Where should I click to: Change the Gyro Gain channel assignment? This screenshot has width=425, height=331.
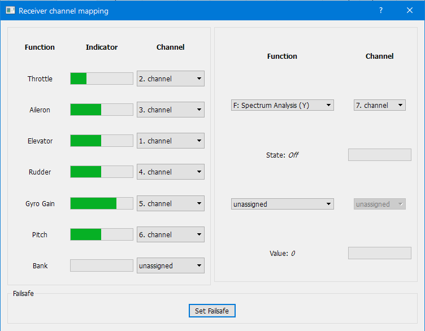[x=170, y=203]
